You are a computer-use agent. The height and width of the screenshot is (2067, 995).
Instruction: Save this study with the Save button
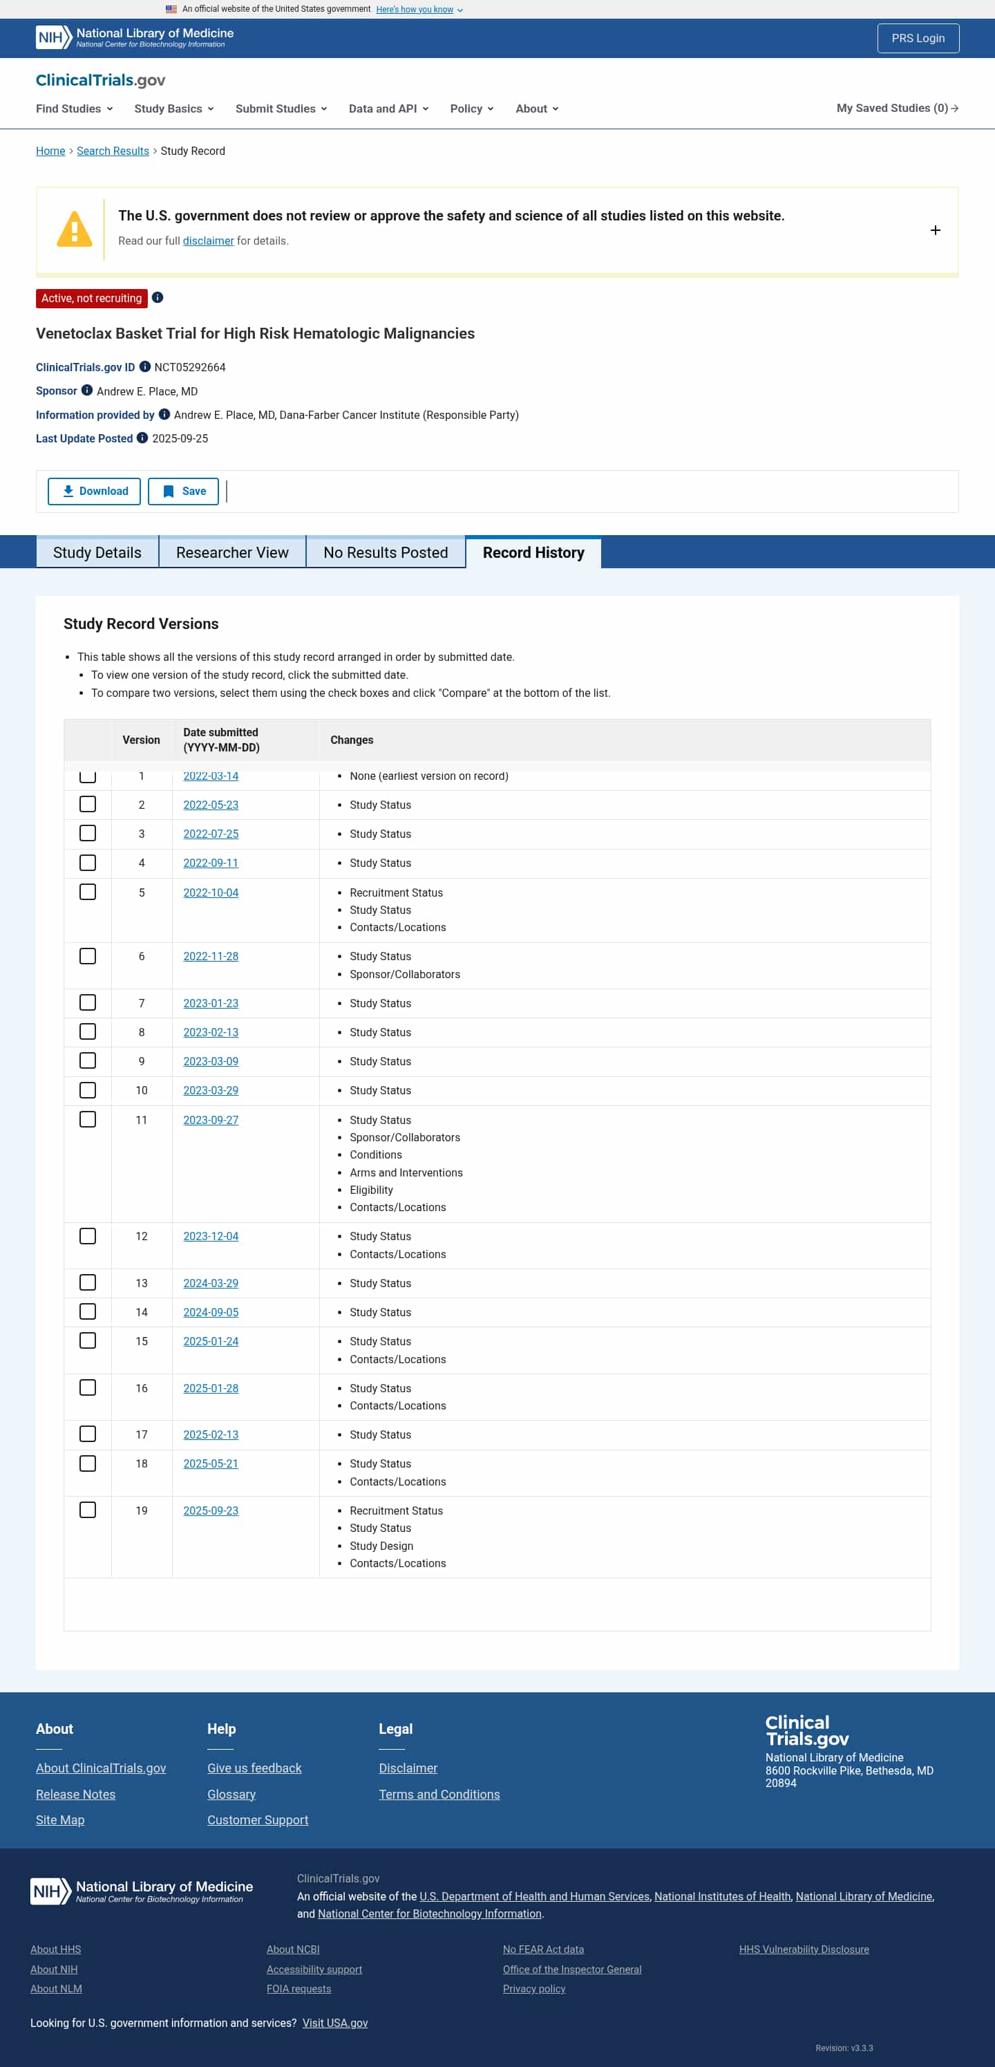pyautogui.click(x=184, y=491)
